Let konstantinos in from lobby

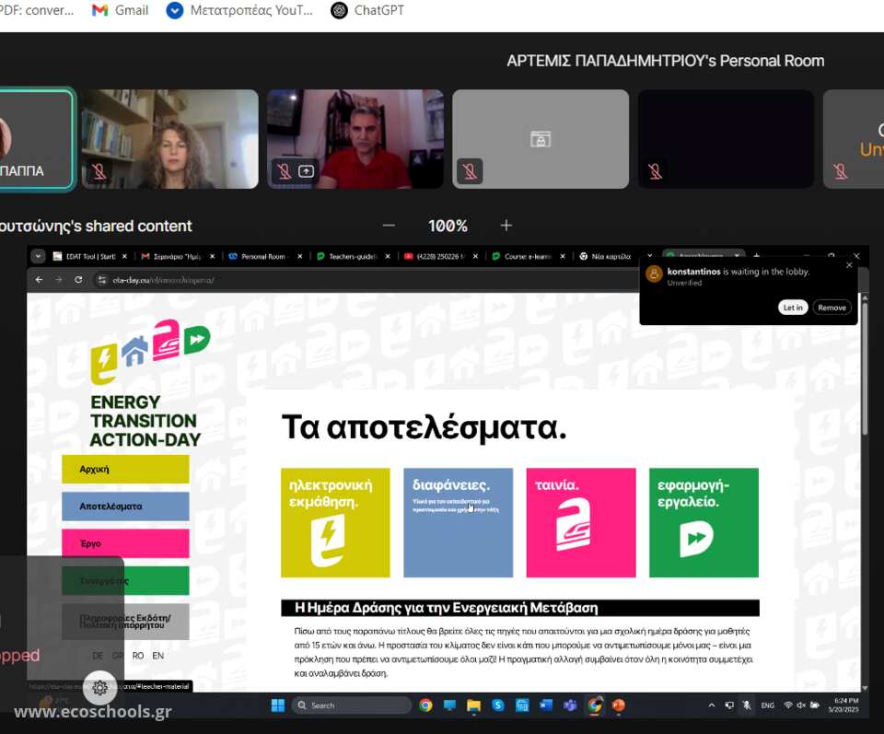coord(793,308)
